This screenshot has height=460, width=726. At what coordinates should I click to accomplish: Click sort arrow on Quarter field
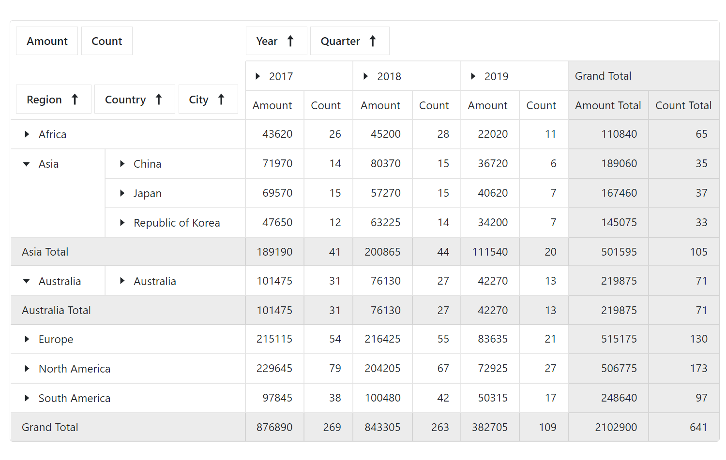click(373, 41)
